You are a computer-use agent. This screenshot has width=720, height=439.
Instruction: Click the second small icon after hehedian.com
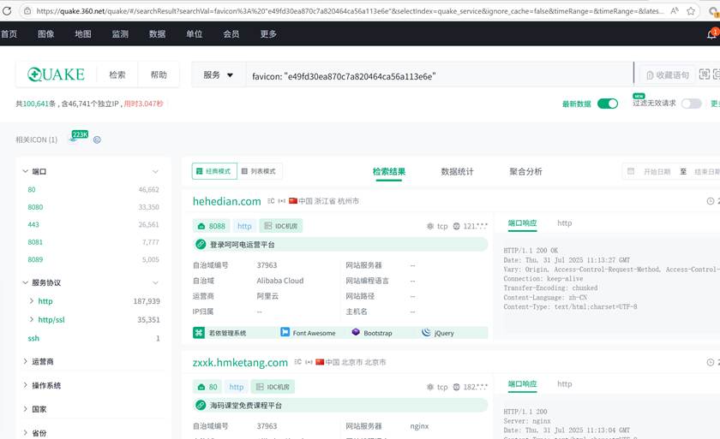coord(281,201)
